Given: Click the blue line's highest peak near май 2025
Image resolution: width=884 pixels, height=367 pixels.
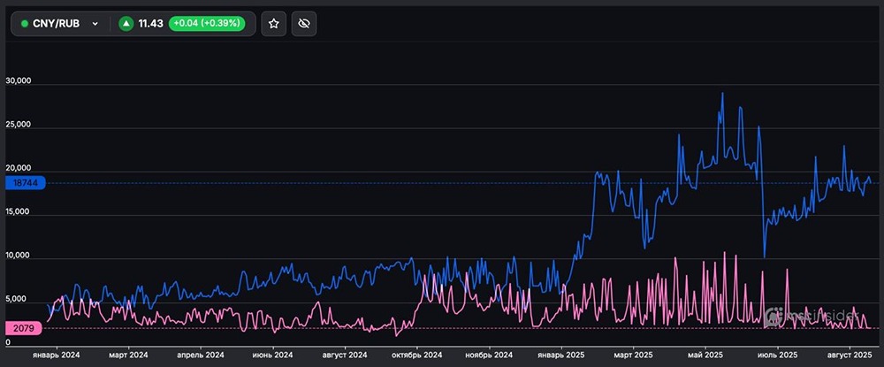Looking at the screenshot, I should tap(722, 93).
